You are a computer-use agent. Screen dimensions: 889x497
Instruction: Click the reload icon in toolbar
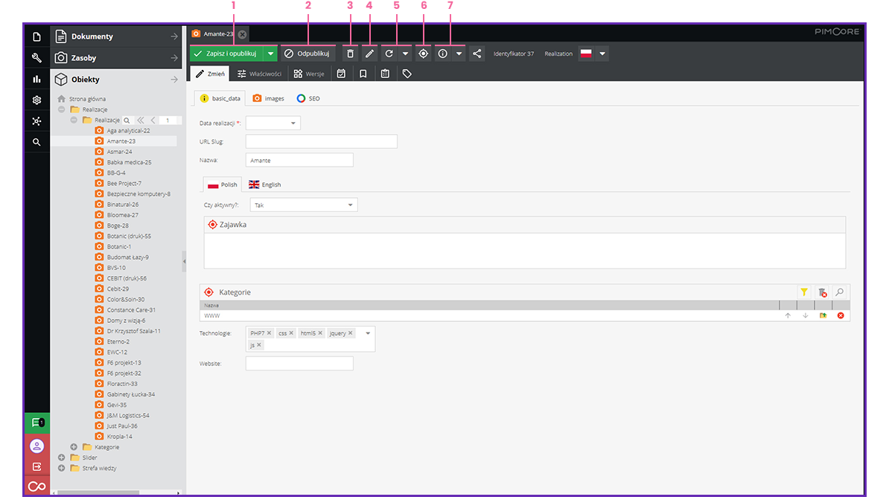pos(389,54)
